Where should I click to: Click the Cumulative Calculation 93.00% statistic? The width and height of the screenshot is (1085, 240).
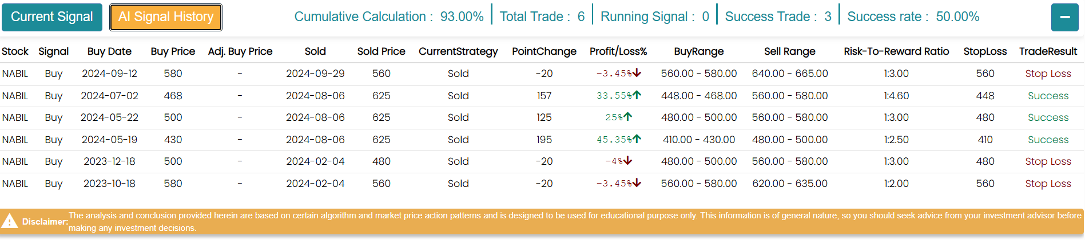coord(389,17)
